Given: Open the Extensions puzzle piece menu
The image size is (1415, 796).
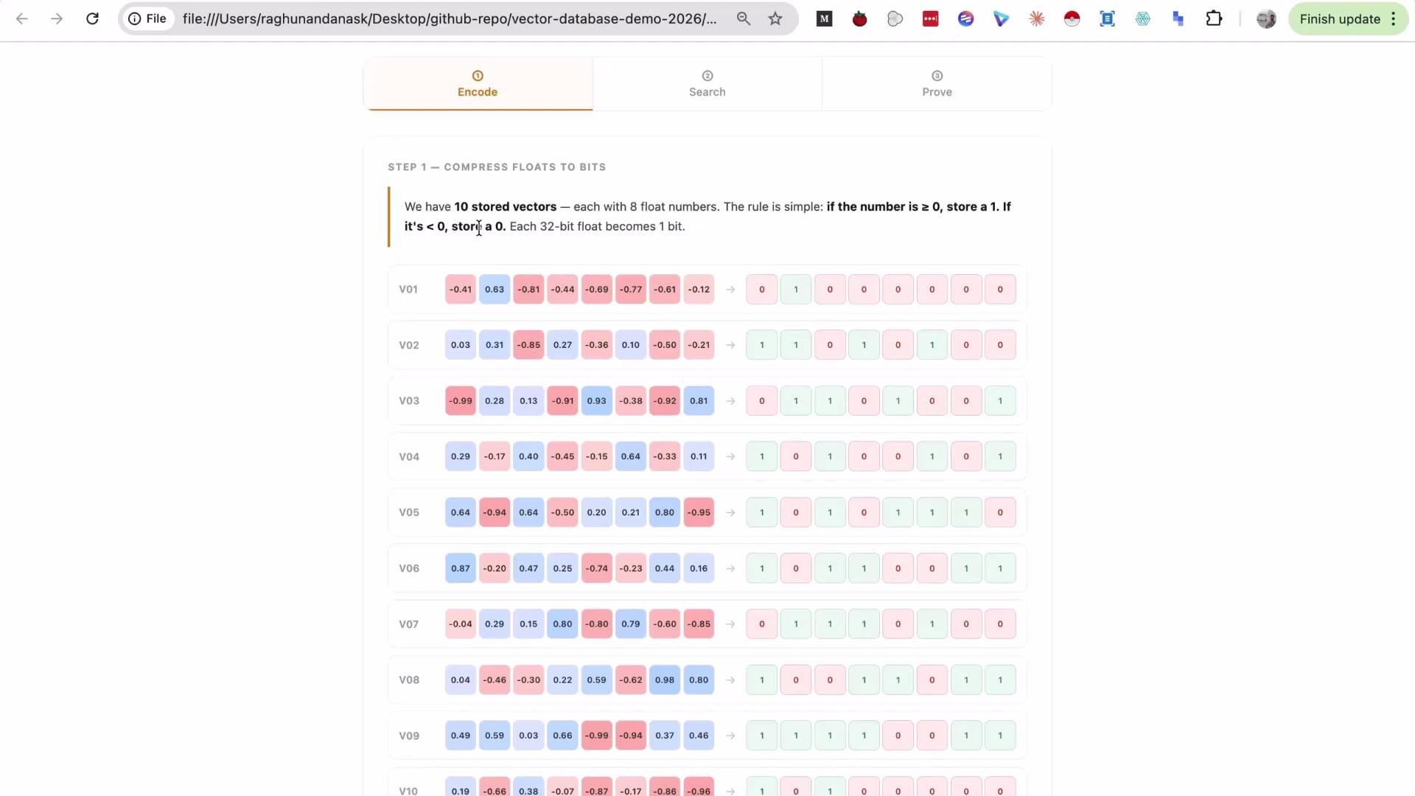Looking at the screenshot, I should (1214, 19).
